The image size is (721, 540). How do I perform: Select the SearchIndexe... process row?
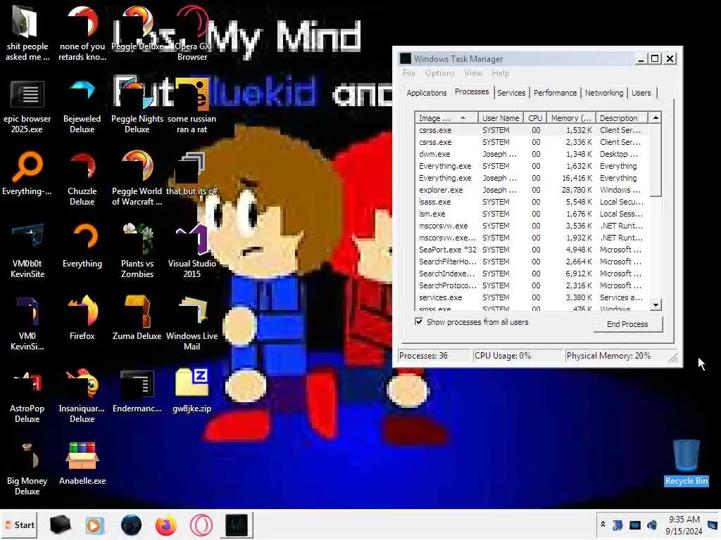[x=532, y=274]
